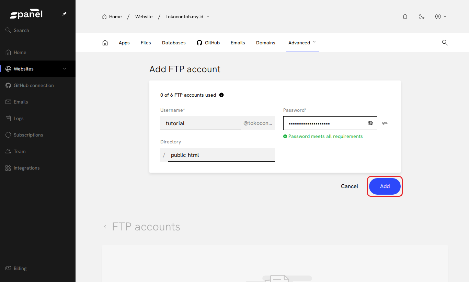Click the website home icon tab
The image size is (469, 282).
(105, 43)
